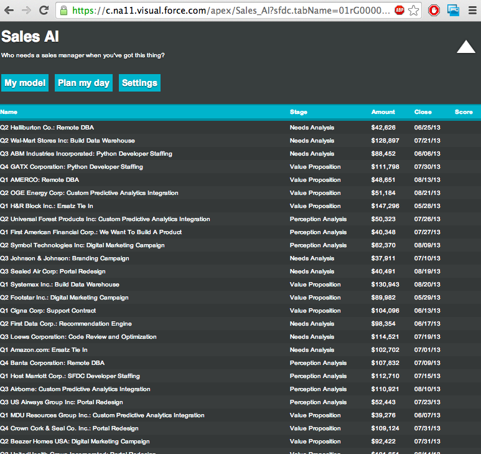Sort by the Stage column header
481x454 pixels.
(x=299, y=112)
